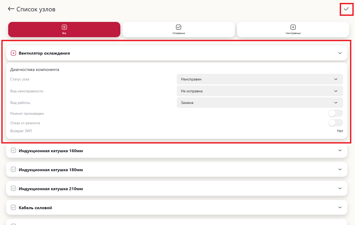Expand the Кабель силовой row chevron
The image size is (355, 225).
(x=340, y=207)
